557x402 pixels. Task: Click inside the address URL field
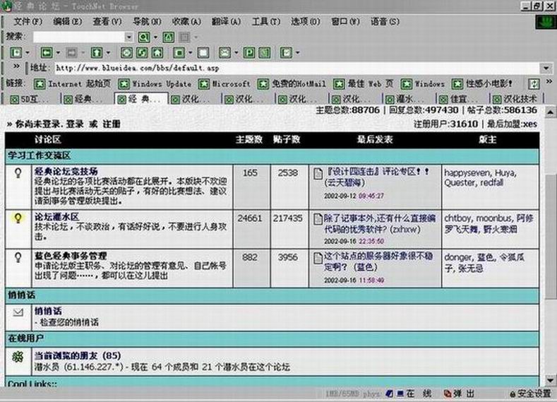[x=282, y=68]
